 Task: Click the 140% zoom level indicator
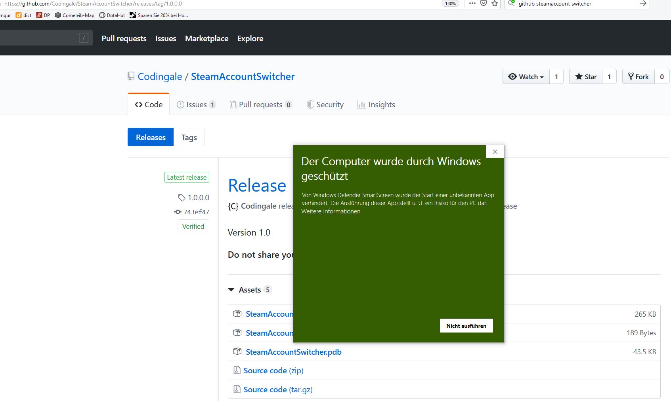click(450, 4)
